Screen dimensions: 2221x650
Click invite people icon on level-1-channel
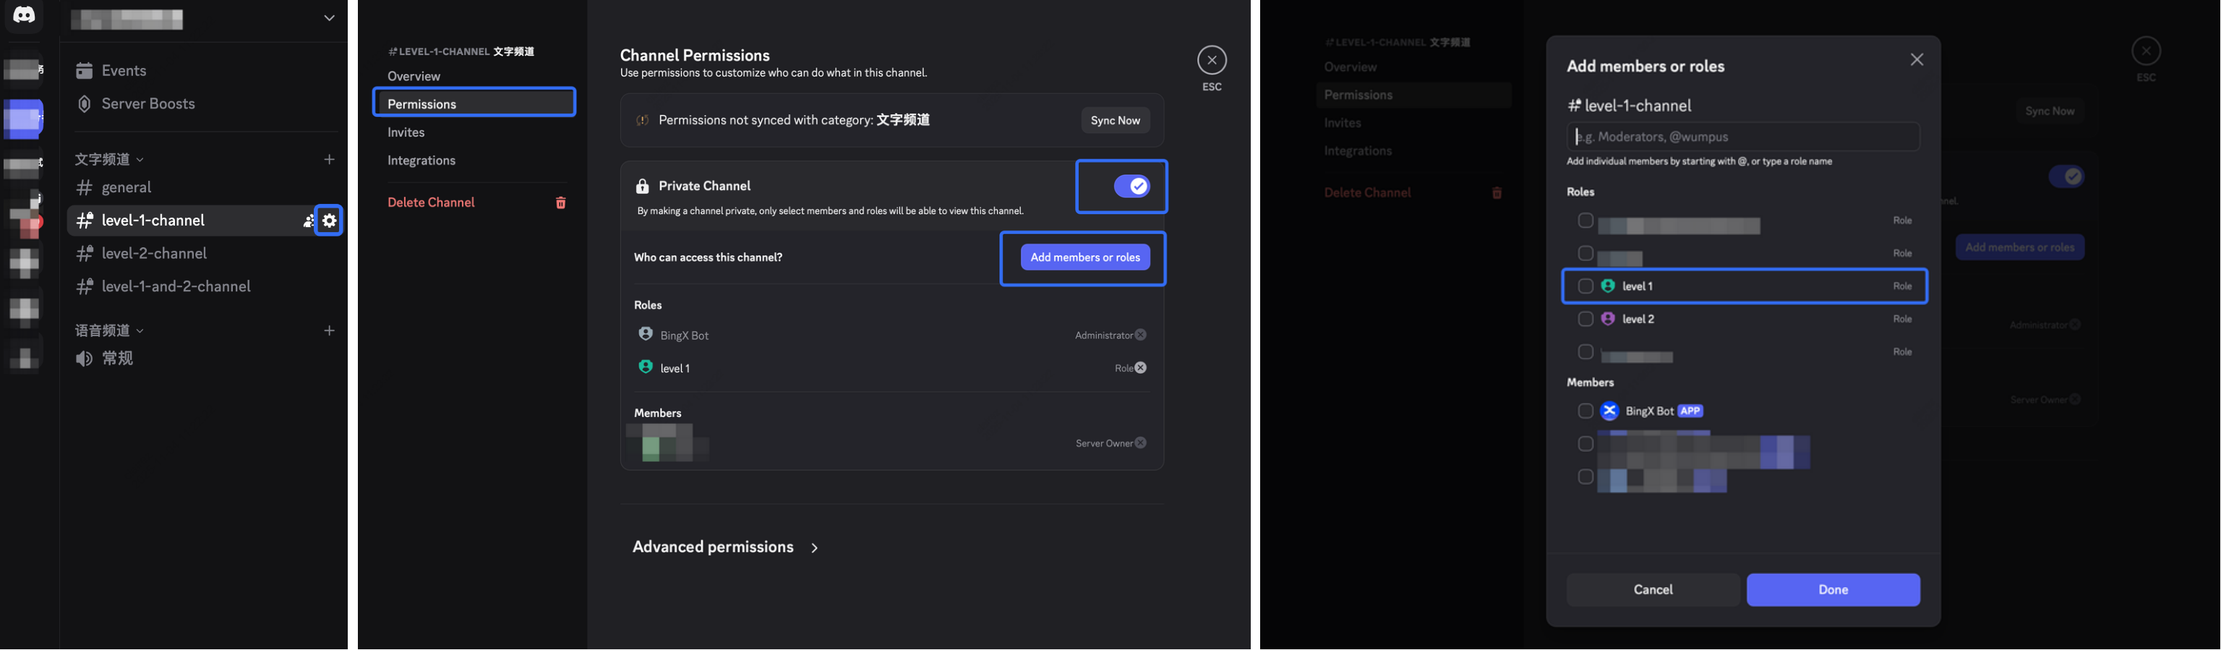click(308, 221)
